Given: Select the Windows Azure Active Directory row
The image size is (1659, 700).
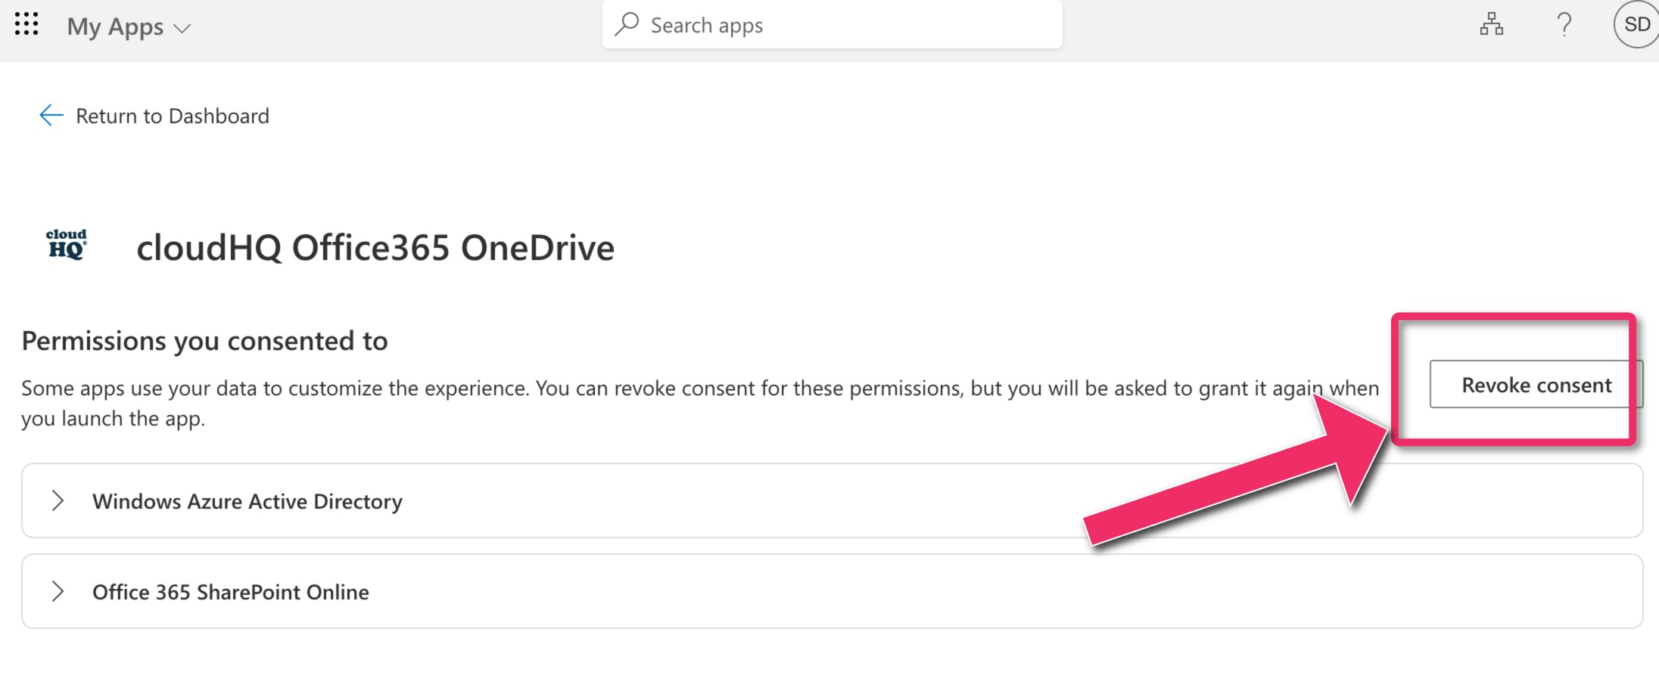Looking at the screenshot, I should [x=832, y=500].
